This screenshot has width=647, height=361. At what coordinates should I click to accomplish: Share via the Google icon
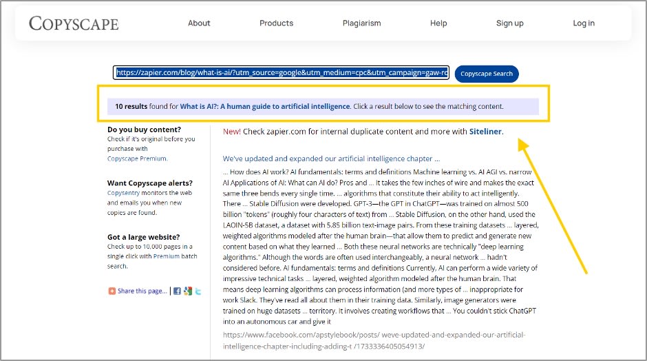point(188,291)
